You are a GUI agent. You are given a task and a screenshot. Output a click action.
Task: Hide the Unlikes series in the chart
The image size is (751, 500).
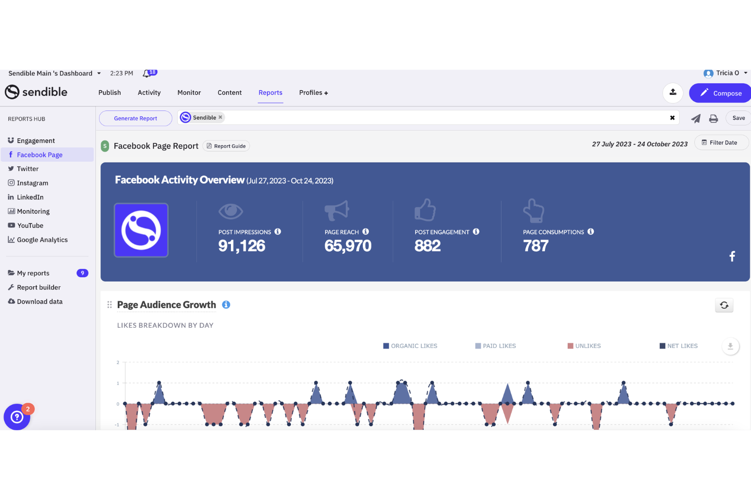(x=585, y=345)
